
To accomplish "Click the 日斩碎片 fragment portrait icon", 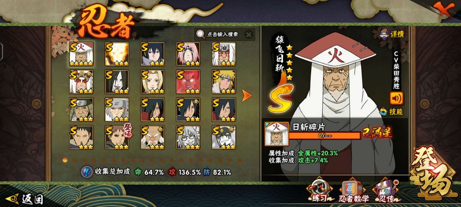I will point(277,134).
